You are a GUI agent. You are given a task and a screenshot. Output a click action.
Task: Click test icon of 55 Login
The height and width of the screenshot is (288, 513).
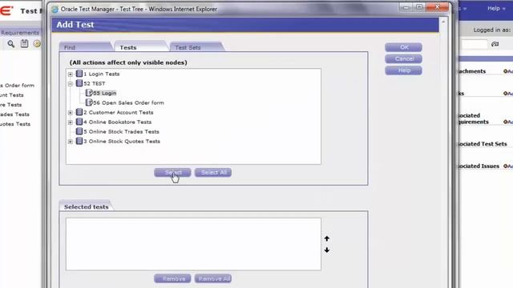click(89, 93)
